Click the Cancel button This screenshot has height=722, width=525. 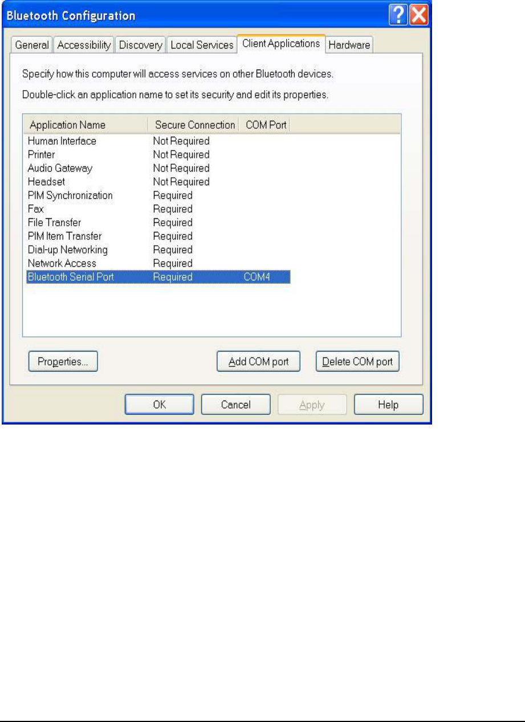pyautogui.click(x=235, y=405)
